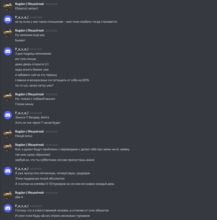
Task: Open the 'Bogdan | lifeupstreak' username in the first message
Action: point(30,4)
